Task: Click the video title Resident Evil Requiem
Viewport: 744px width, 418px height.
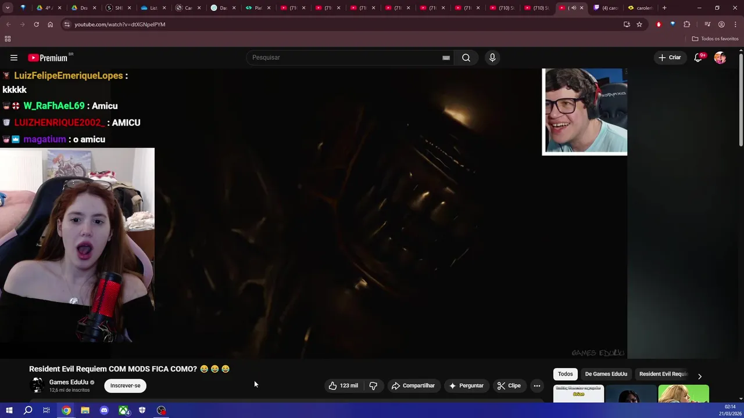Action: (x=129, y=369)
